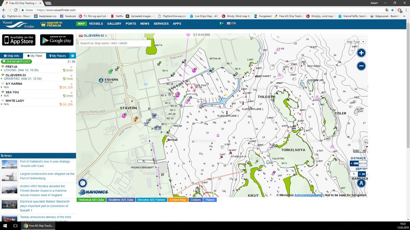Click Historical AIS Data button
Viewport: 410px width, 230px height.
click(91, 200)
